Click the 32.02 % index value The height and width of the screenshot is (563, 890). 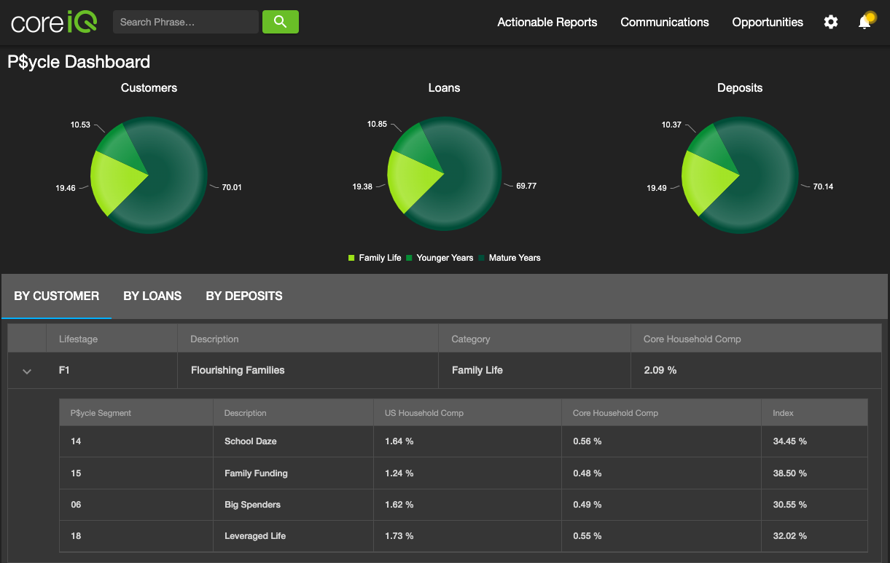click(789, 536)
